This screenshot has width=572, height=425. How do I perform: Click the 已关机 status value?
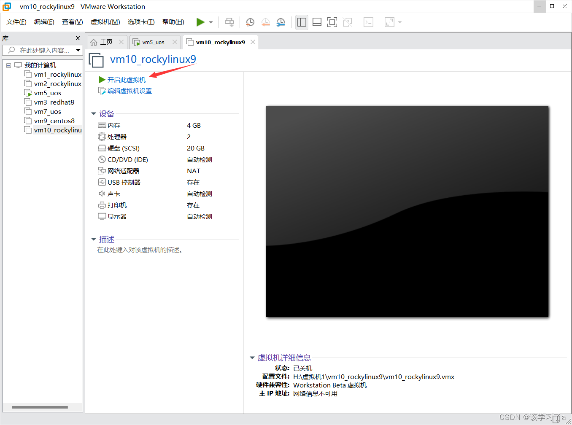pyautogui.click(x=303, y=369)
